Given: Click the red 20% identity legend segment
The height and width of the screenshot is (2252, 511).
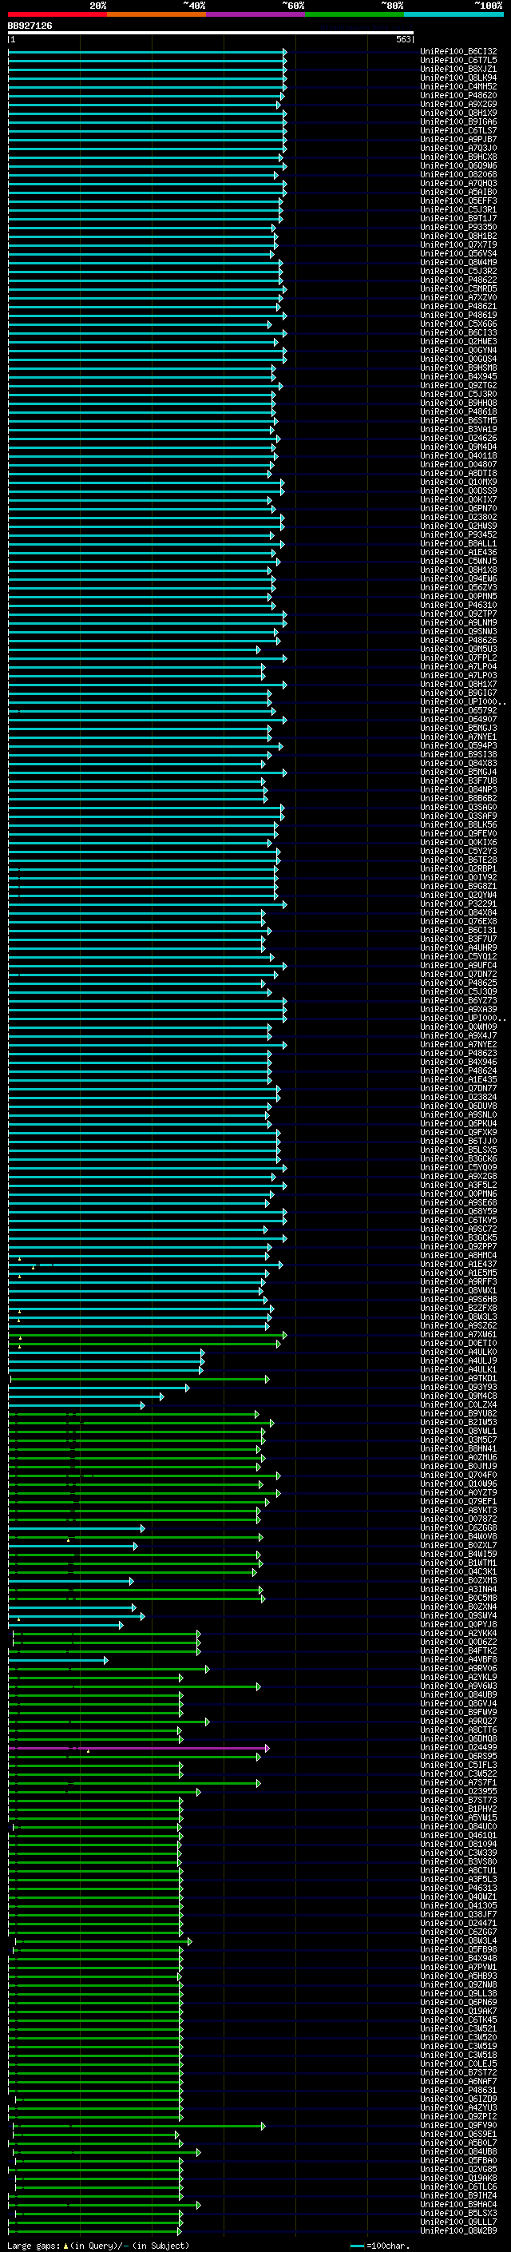Looking at the screenshot, I should pos(57,14).
